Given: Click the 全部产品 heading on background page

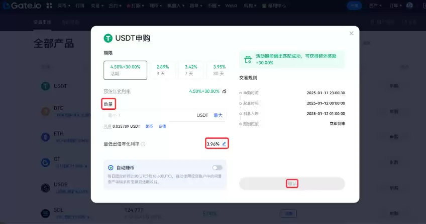Looking at the screenshot, I should click(54, 43).
